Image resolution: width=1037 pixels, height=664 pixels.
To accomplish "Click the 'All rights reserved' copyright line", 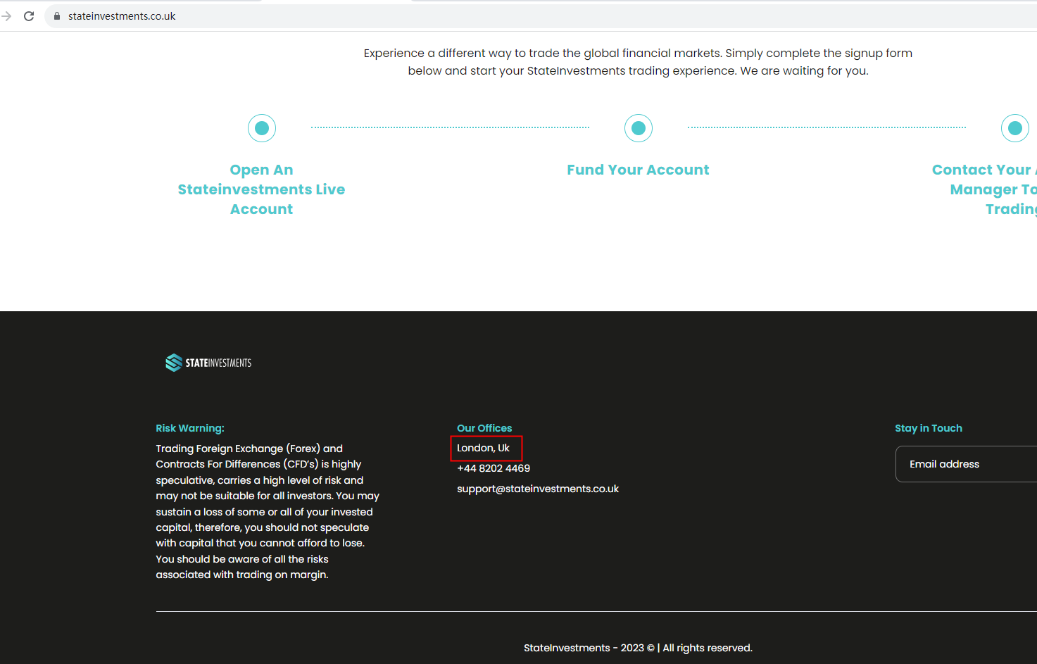I will click(638, 648).
